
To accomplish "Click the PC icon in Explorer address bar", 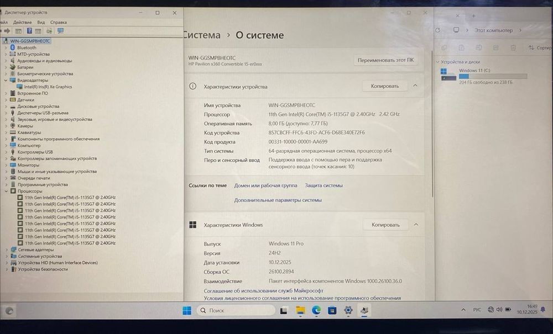I will (x=456, y=30).
